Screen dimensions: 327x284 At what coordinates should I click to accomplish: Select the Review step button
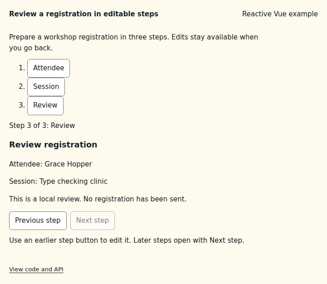click(x=45, y=105)
